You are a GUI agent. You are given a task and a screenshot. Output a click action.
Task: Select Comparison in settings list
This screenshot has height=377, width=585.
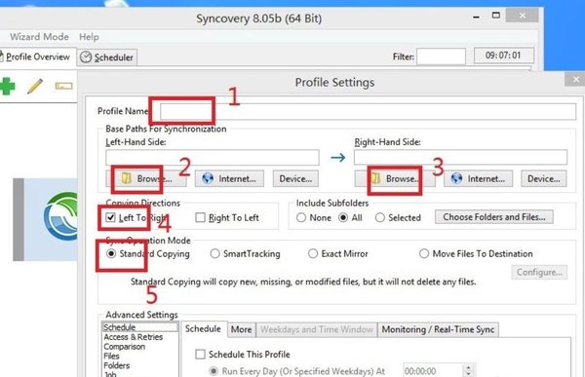[x=124, y=347]
